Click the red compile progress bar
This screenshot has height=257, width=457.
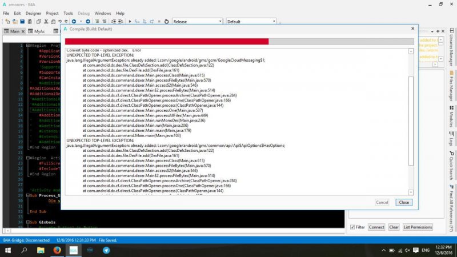[167, 41]
